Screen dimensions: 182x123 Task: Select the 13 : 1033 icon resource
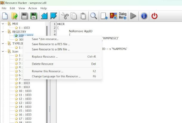click(x=25, y=103)
